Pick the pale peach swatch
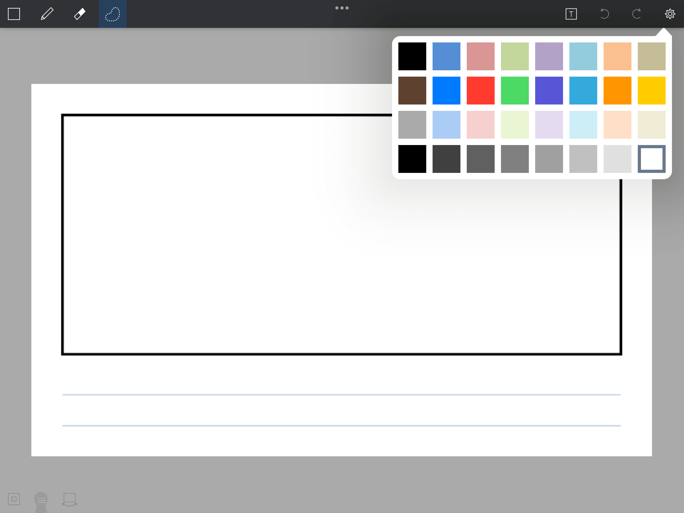This screenshot has height=513, width=684. (x=617, y=125)
